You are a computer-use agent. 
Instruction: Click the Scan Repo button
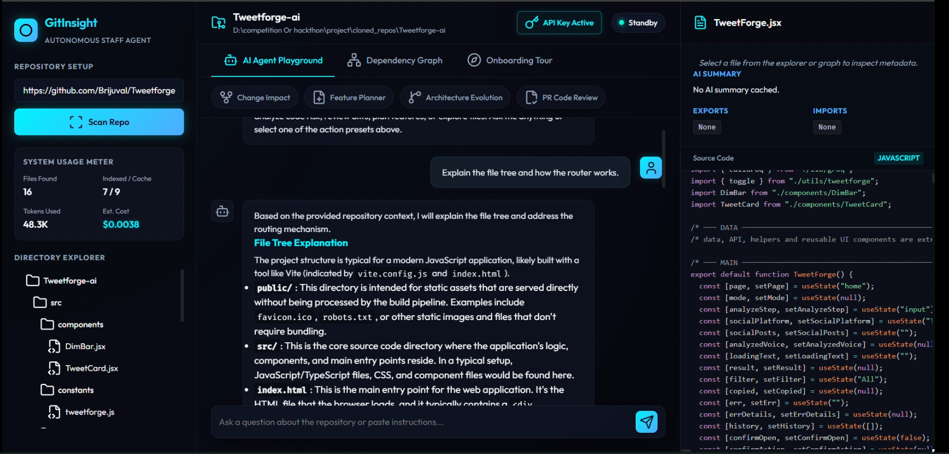[x=99, y=122]
